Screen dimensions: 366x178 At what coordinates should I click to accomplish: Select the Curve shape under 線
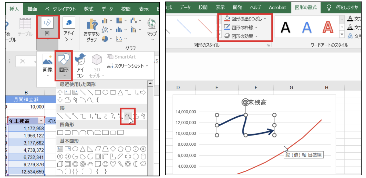[127, 116]
